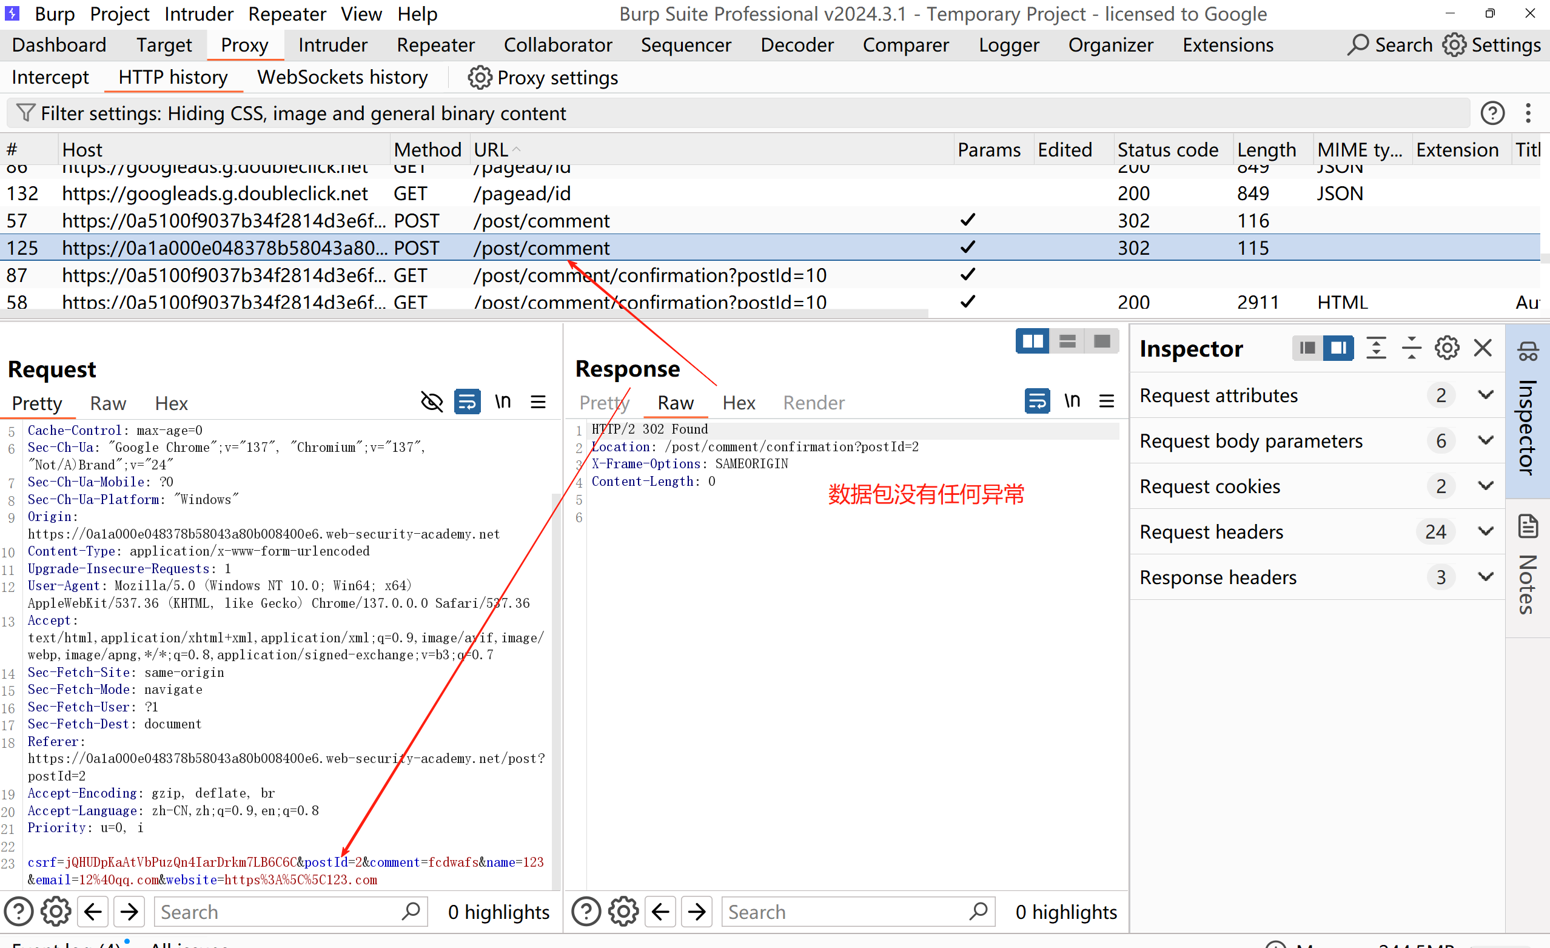
Task: Toggle non-printable \n display in Response
Action: click(x=1072, y=401)
